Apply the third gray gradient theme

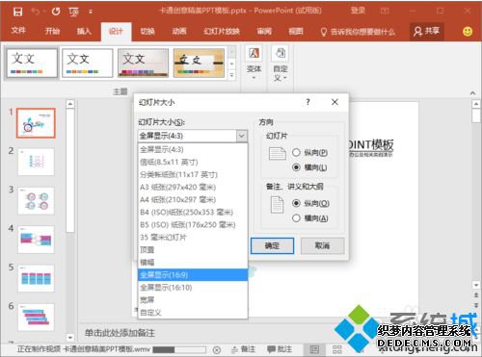pyautogui.click(x=143, y=63)
